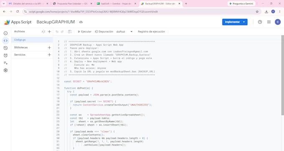
Task: Click the browser address bar URL
Action: (x=94, y=12)
